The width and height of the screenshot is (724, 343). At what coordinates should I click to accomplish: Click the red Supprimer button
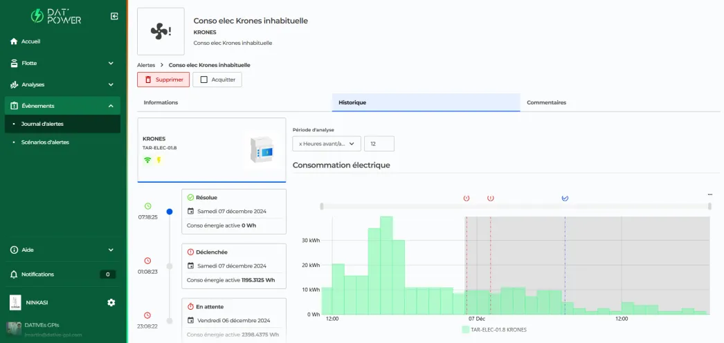pos(163,80)
